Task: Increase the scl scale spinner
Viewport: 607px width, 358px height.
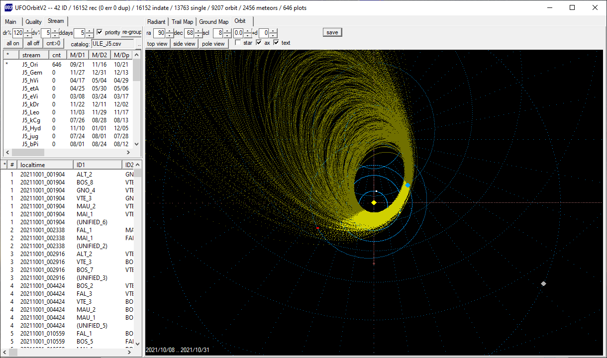Action: [227, 31]
